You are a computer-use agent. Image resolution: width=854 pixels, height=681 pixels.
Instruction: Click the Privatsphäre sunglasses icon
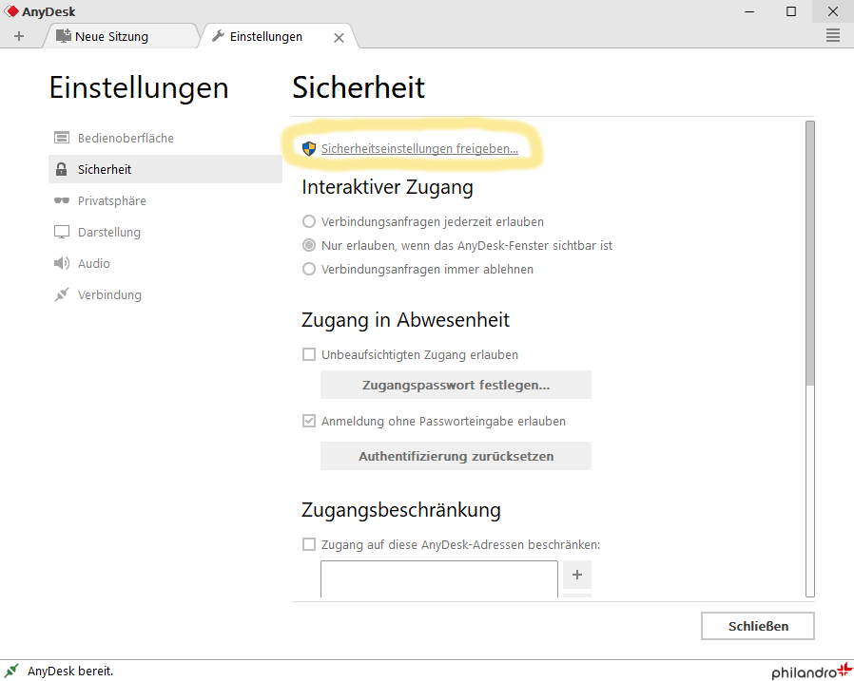tap(62, 200)
